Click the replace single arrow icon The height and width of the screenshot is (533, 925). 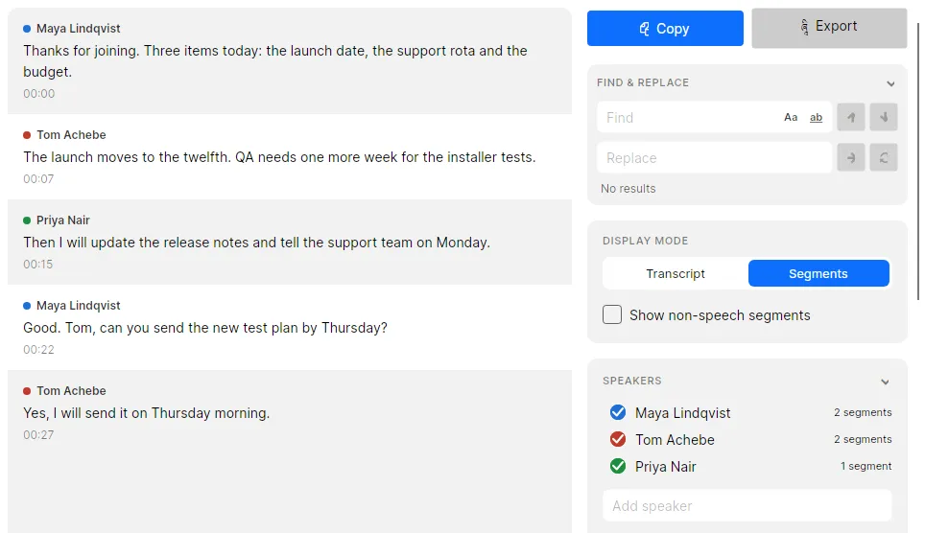(x=851, y=157)
